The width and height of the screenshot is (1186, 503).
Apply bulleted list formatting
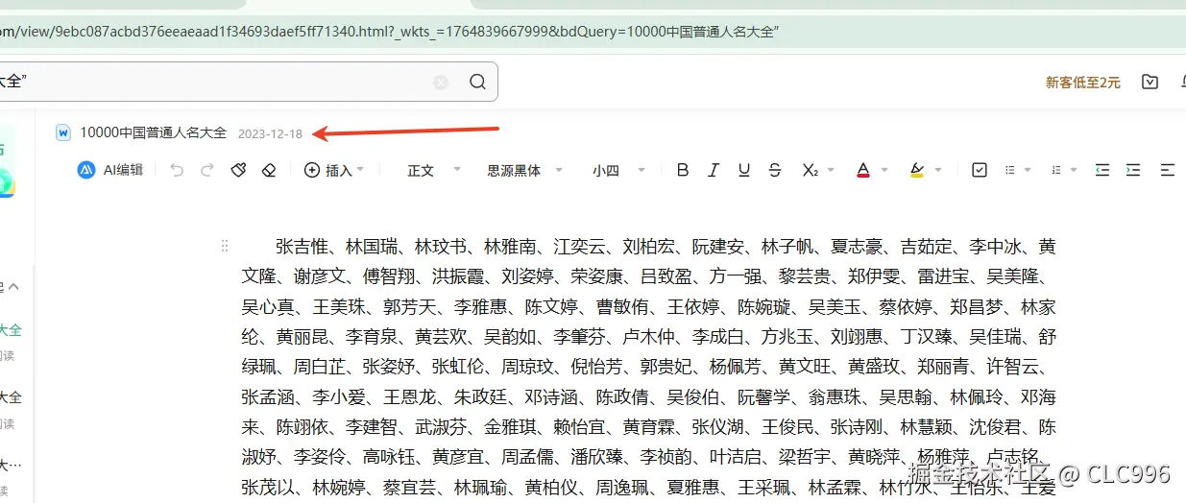(1010, 170)
